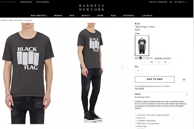Click the Barneys New York logo
The width and height of the screenshot is (194, 129).
coord(92,8)
